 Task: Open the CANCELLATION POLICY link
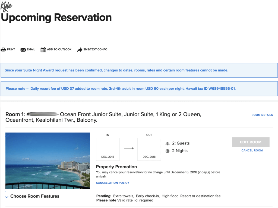[113, 183]
